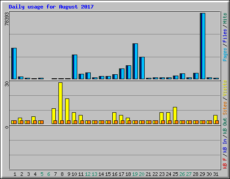This screenshot has height=179, width=230.
Task: Click weekend day 13 axis label
Action: [x=94, y=174]
